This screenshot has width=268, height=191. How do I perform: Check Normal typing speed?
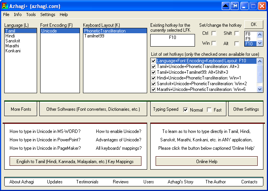click(185, 110)
